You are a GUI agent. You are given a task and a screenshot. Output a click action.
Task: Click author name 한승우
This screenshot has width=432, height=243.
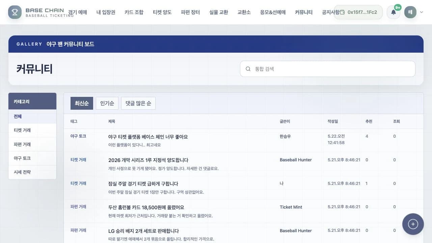click(x=285, y=136)
